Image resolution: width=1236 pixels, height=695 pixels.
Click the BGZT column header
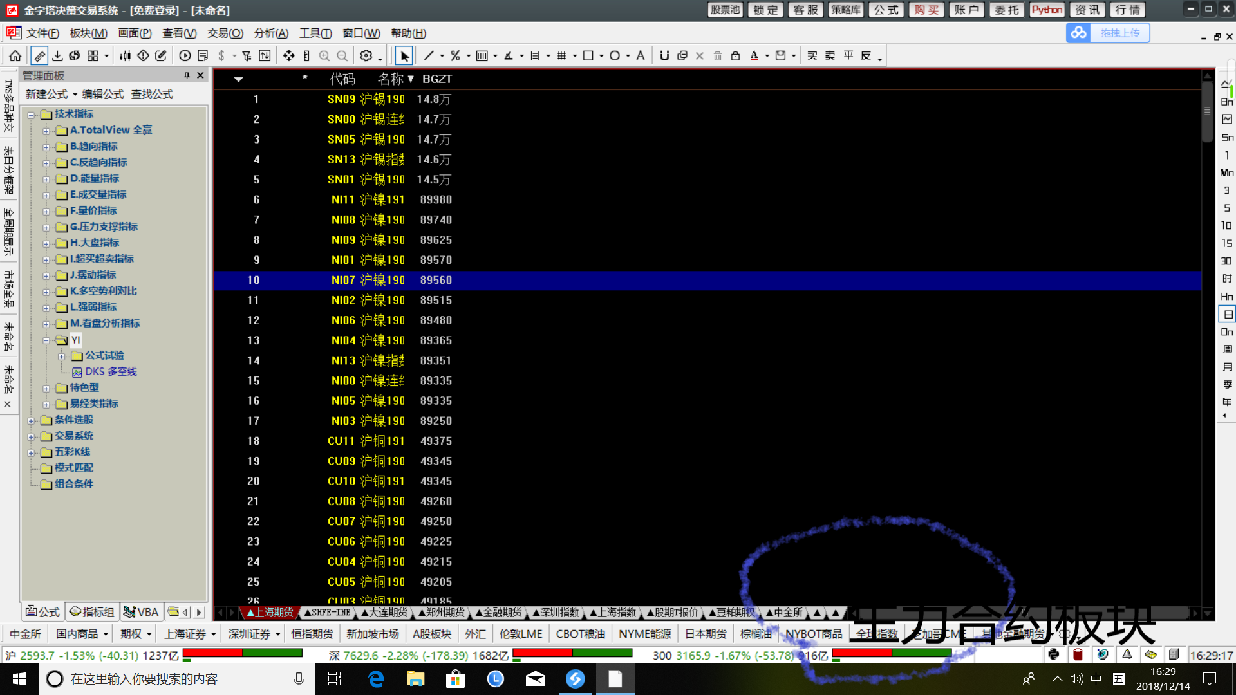click(437, 79)
